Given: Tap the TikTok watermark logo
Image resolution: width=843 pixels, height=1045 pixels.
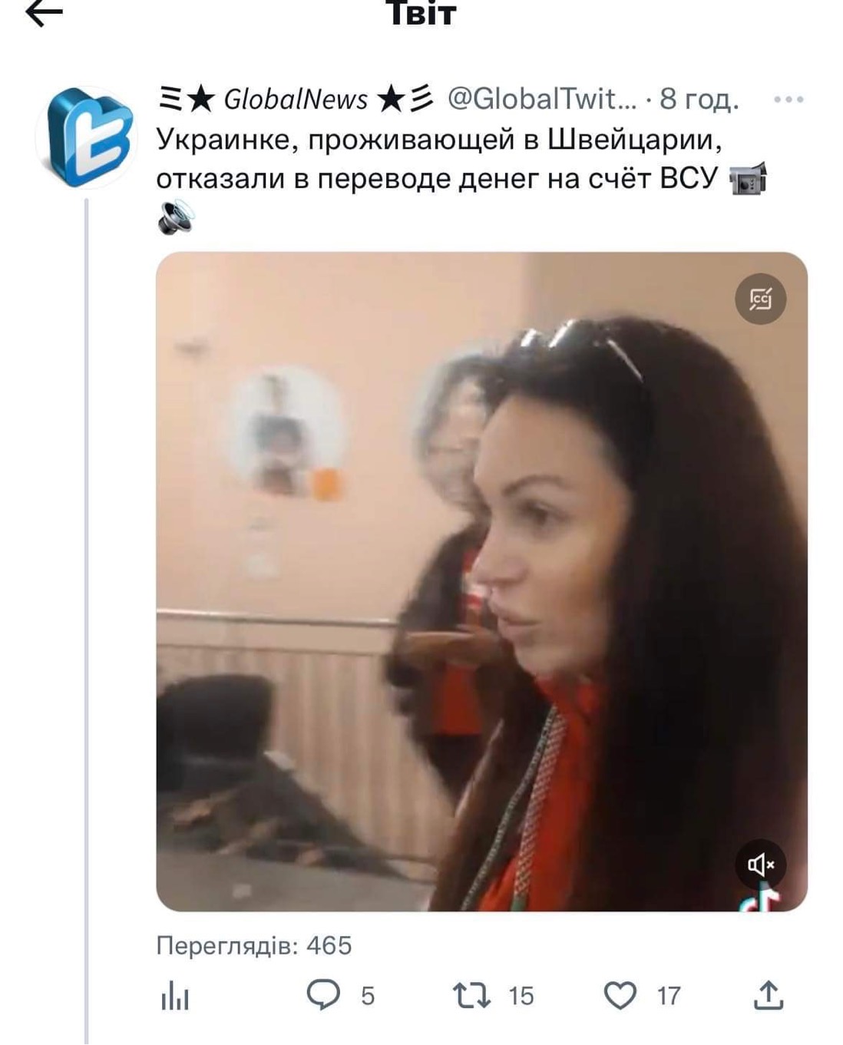Looking at the screenshot, I should coord(760,898).
